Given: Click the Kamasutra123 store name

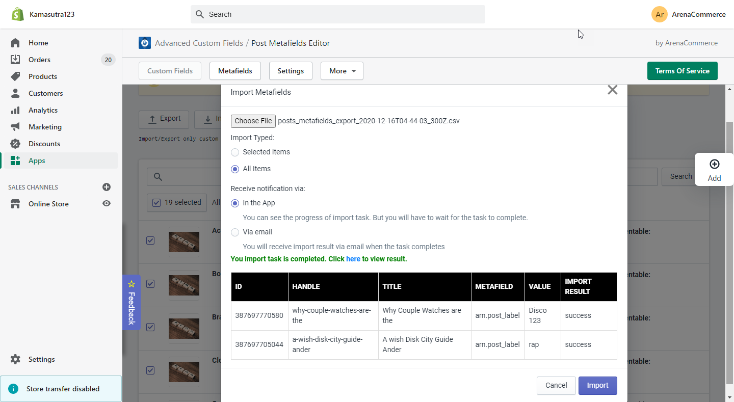Looking at the screenshot, I should [x=52, y=14].
